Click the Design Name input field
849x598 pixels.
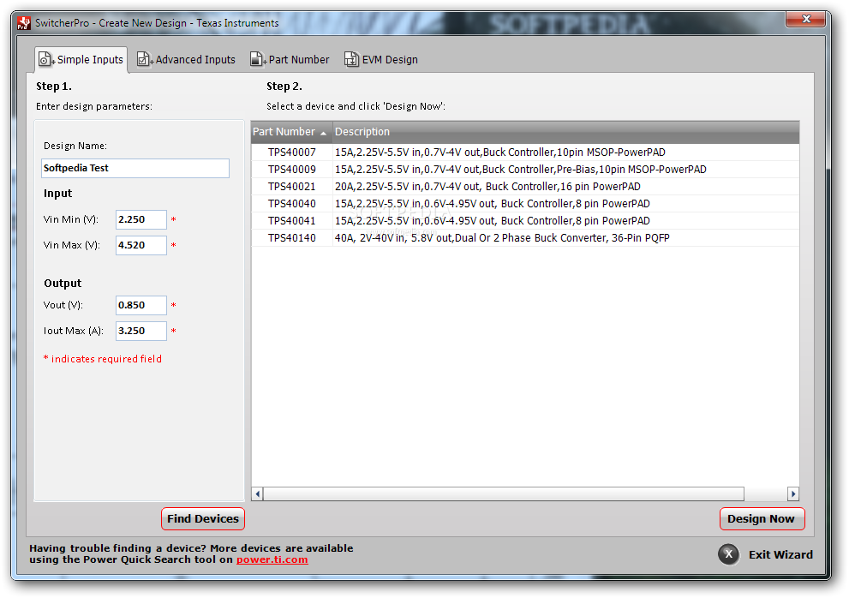pyautogui.click(x=135, y=168)
